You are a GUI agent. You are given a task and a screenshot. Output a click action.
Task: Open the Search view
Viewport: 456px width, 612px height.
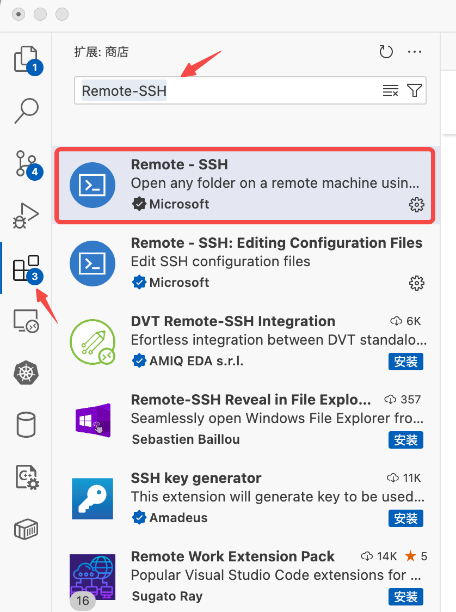[x=26, y=111]
